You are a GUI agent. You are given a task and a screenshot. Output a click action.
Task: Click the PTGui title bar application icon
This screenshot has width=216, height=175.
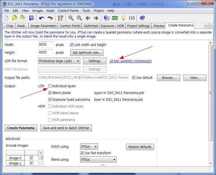(x=4, y=4)
